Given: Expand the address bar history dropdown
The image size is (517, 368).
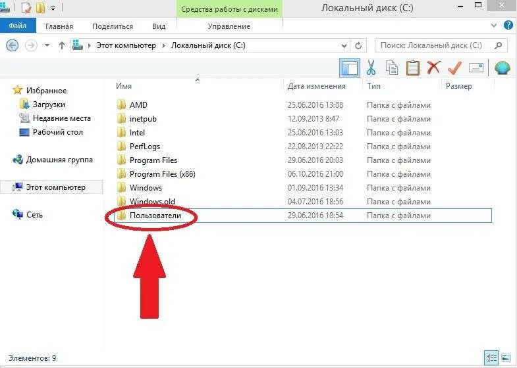Looking at the screenshot, I should point(344,46).
